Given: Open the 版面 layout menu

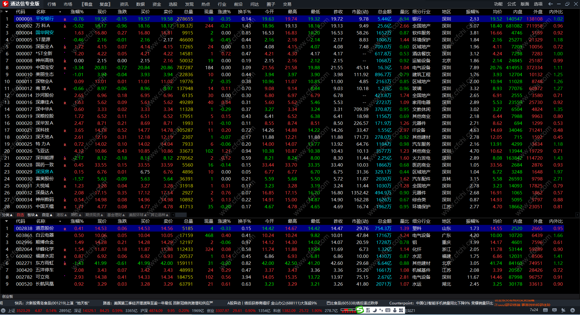Looking at the screenshot, I should [525, 4].
